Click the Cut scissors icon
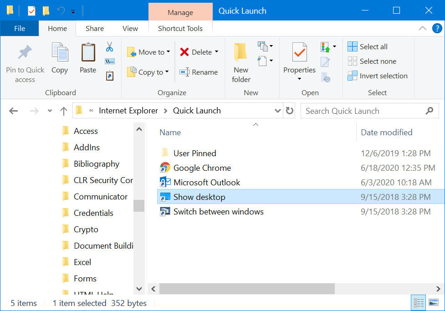Viewport: 445px width, 311px height. [109, 47]
